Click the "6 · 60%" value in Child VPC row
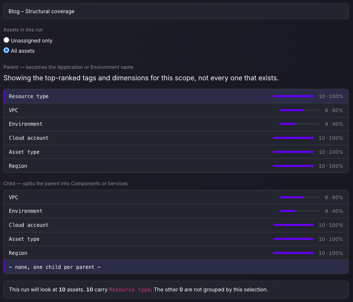Image resolution: width=353 pixels, height=302 pixels. coord(334,198)
